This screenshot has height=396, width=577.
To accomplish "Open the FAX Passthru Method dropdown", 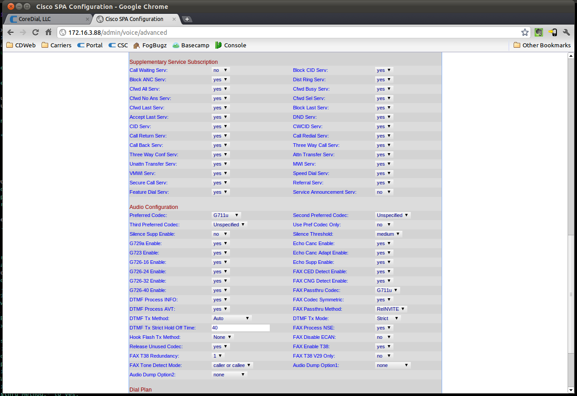I will (391, 309).
